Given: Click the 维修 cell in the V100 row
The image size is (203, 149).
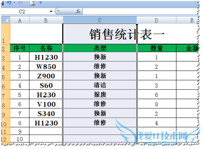Looking at the screenshot, I should point(100,104).
